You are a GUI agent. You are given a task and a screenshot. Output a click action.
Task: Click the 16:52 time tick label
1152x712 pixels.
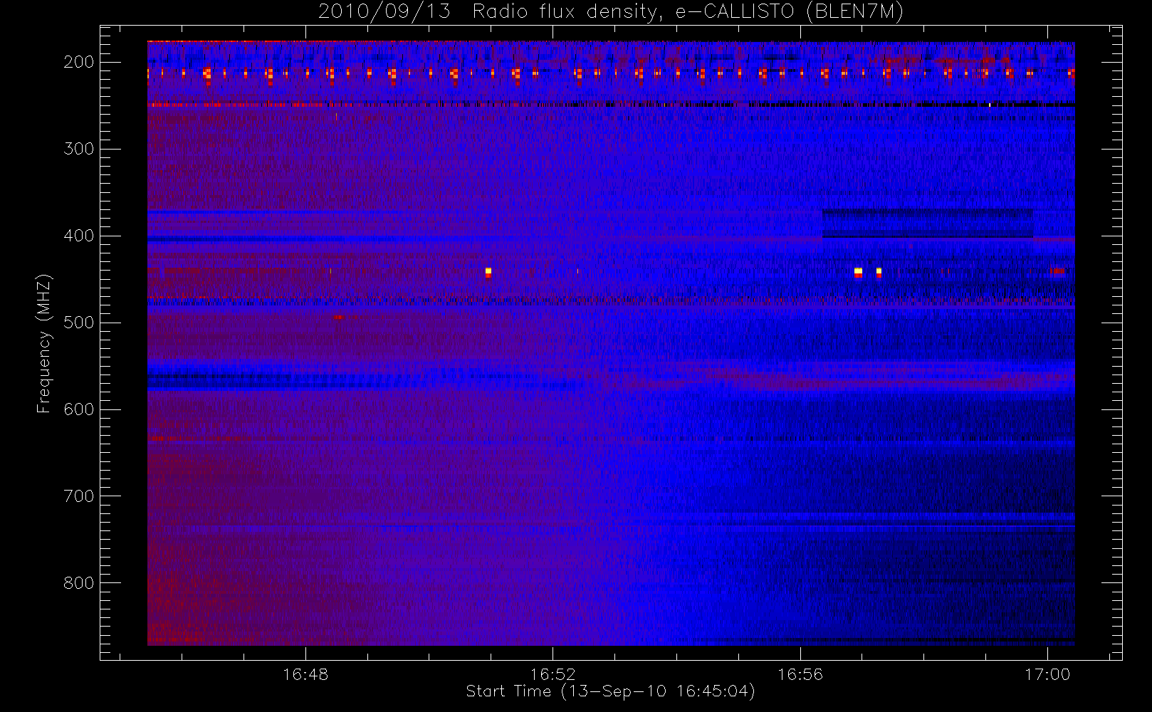tap(553, 674)
